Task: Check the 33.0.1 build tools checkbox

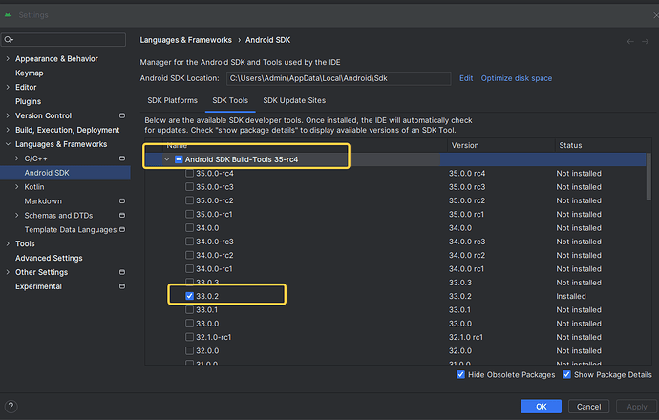Action: pyautogui.click(x=189, y=310)
